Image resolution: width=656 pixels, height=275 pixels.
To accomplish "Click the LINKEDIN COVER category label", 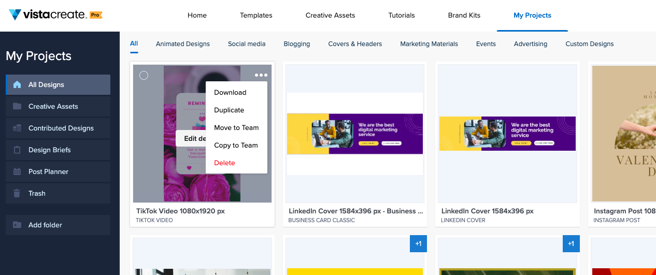I will click(x=463, y=220).
